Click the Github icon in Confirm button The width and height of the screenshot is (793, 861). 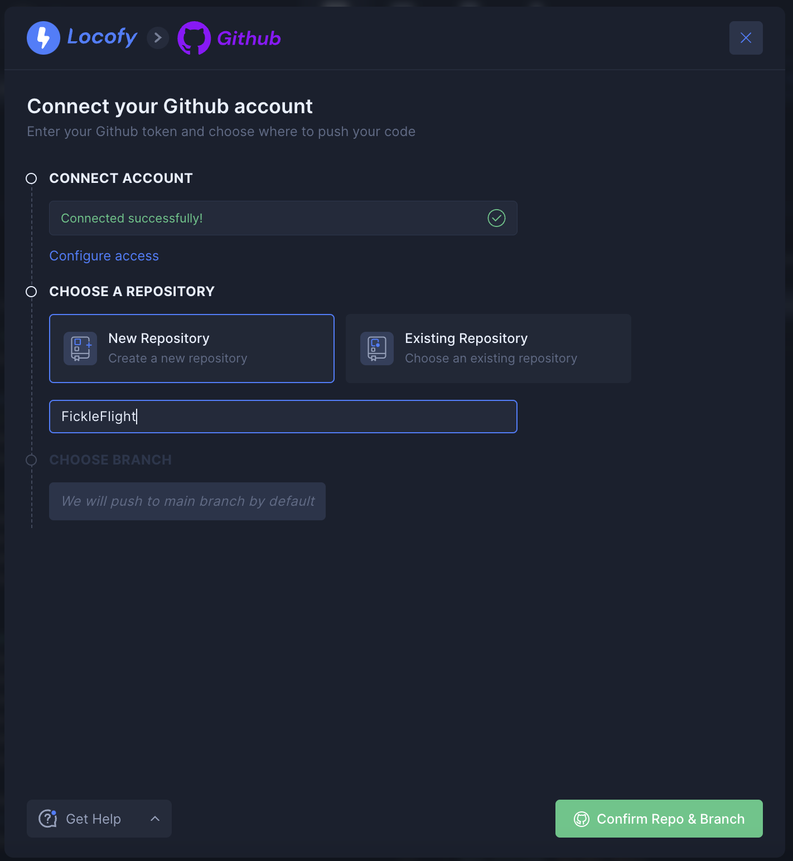[x=582, y=819]
